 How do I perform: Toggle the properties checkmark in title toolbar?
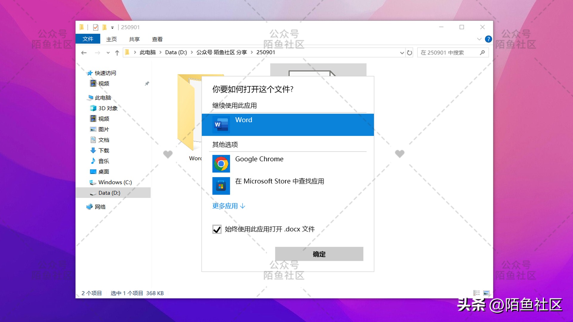pyautogui.click(x=95, y=27)
